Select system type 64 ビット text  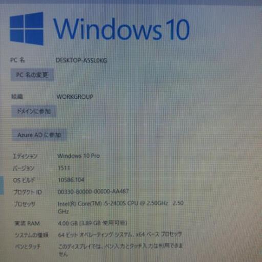click(120, 234)
